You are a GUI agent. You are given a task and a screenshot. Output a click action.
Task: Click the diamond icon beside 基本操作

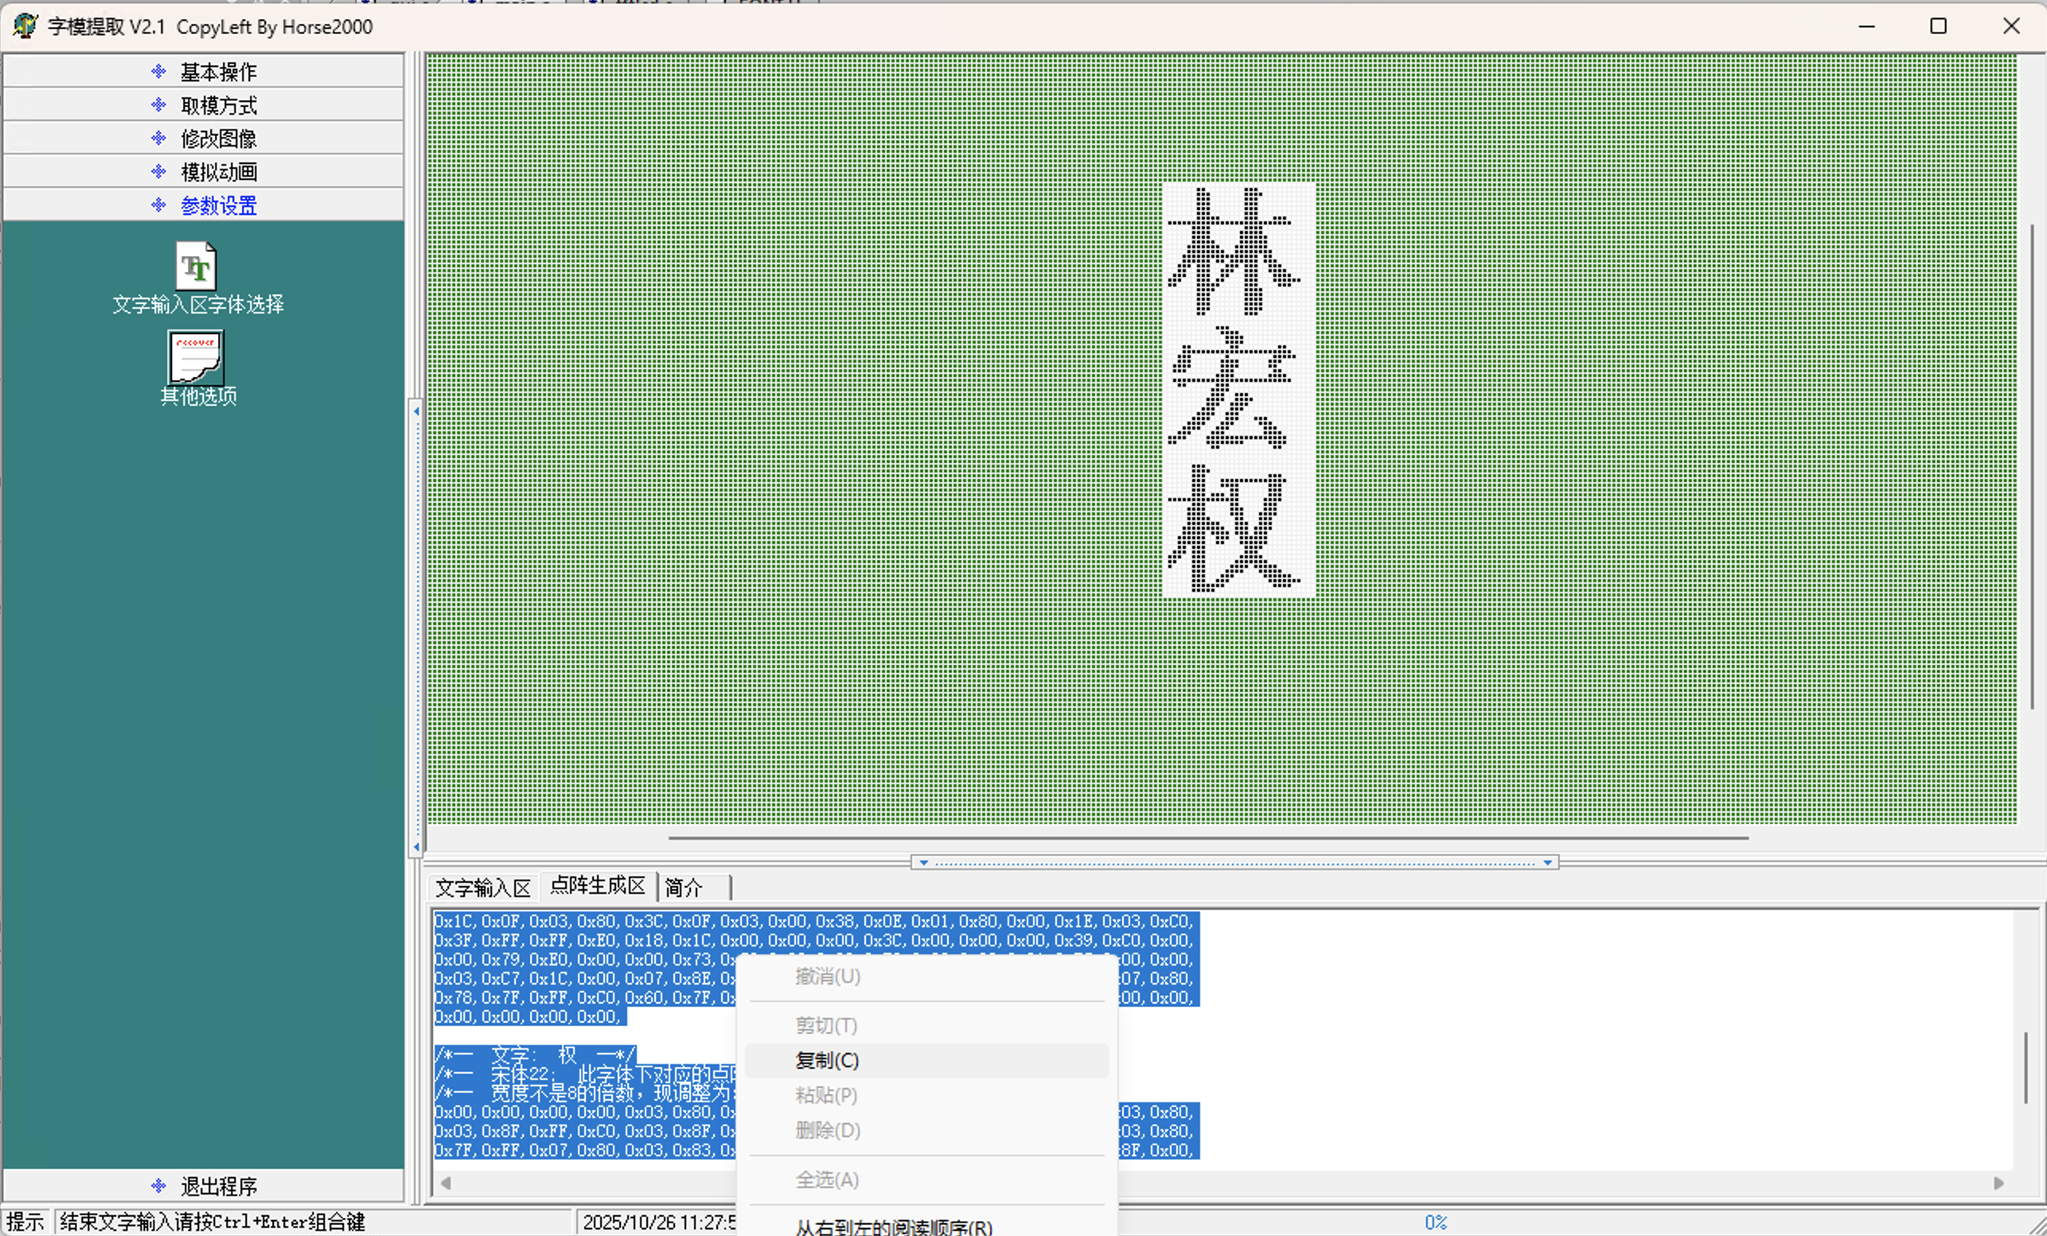(158, 72)
